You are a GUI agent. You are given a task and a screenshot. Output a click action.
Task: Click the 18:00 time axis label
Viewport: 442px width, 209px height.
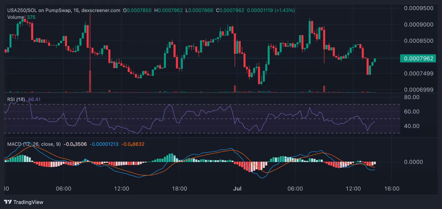coord(180,189)
